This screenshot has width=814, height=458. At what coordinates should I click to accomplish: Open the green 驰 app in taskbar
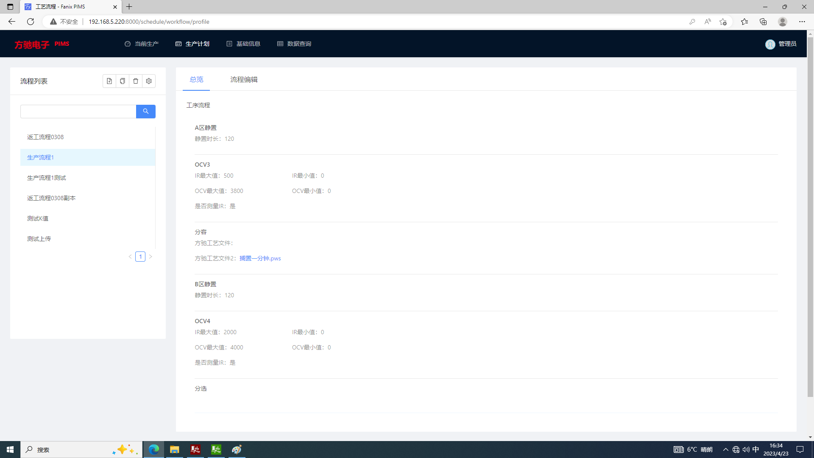[x=216, y=450]
